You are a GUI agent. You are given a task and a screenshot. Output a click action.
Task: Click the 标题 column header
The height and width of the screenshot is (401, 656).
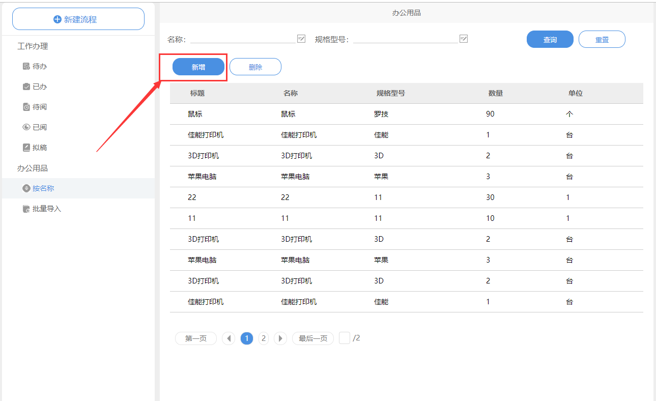(x=197, y=94)
